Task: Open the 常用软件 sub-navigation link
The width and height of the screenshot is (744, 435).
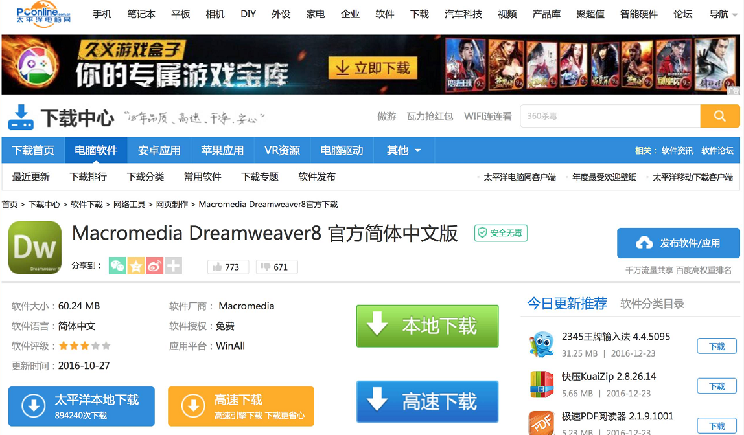Action: tap(203, 177)
